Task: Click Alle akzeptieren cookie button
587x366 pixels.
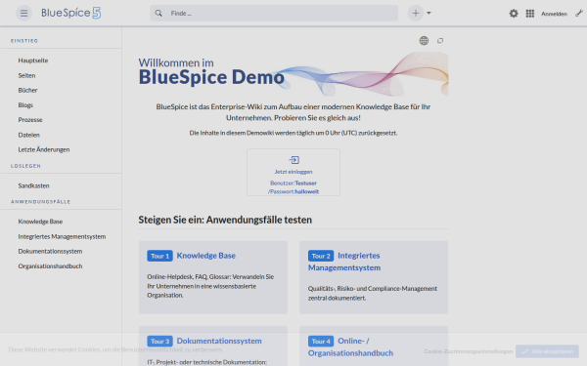Action: click(547, 351)
